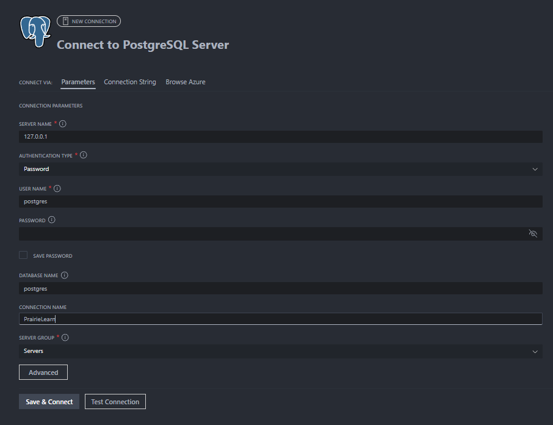
Task: Click the Password info icon
Action: [x=52, y=220]
